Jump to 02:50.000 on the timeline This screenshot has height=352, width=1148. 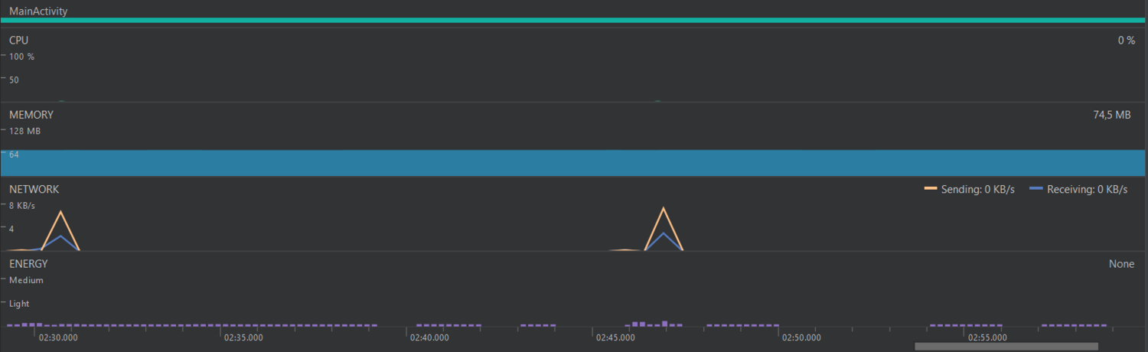pos(801,337)
